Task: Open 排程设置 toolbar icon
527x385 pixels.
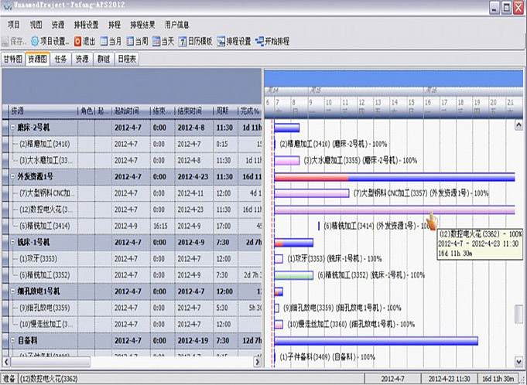Action: tap(224, 40)
